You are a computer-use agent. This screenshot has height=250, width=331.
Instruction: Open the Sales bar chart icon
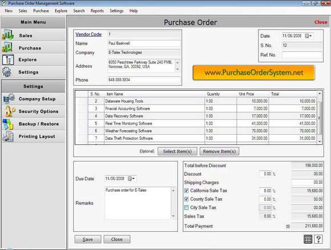[8, 35]
